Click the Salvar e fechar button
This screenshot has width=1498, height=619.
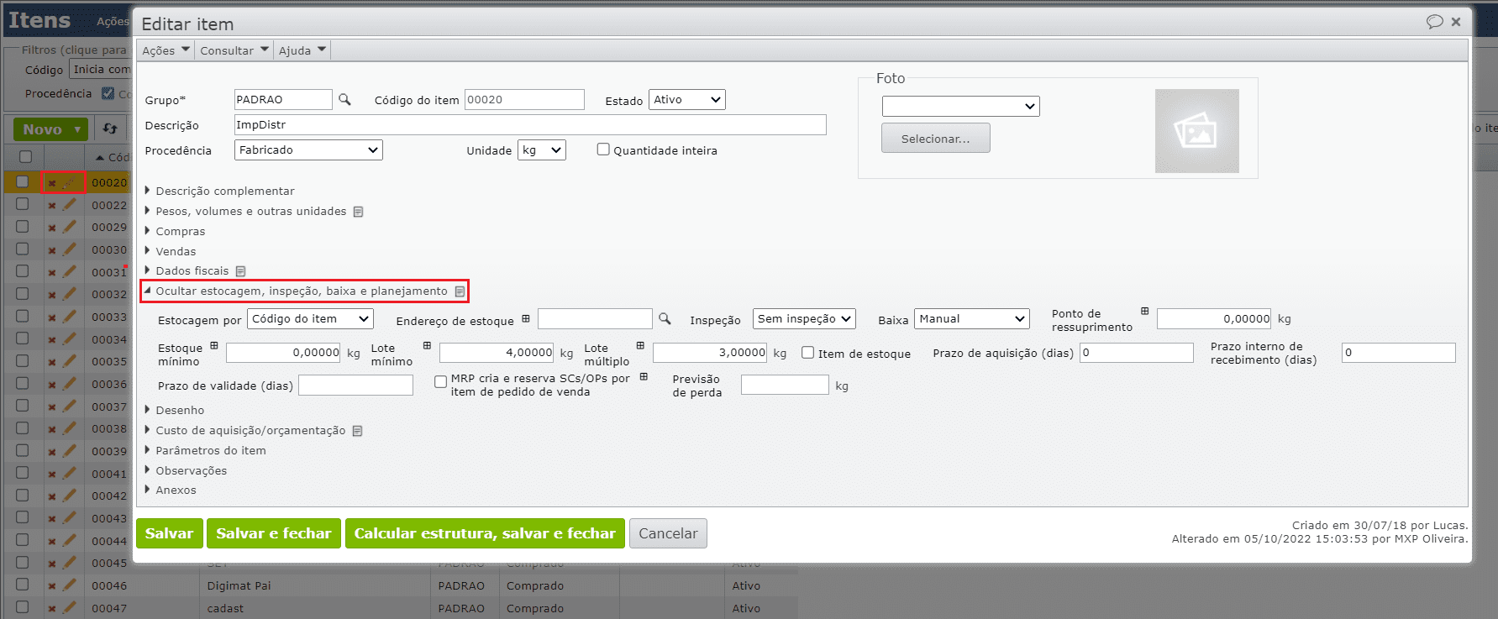coord(274,533)
